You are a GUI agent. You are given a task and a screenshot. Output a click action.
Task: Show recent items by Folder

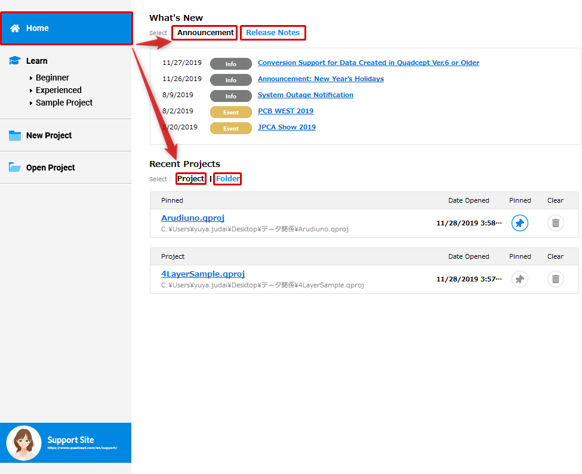[228, 179]
